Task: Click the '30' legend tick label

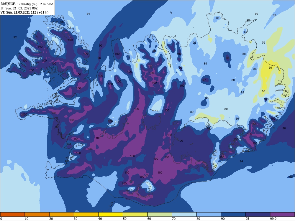Action: [76, 219]
